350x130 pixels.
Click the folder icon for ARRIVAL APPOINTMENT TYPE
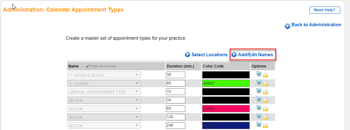coord(266,92)
